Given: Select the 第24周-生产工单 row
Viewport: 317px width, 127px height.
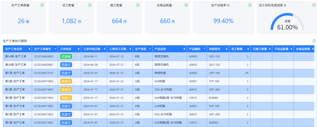Looking at the screenshot, I should pos(158,56).
